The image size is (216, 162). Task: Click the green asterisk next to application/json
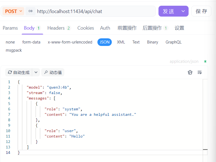[205, 61]
